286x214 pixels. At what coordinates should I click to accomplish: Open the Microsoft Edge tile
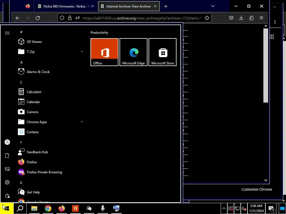pyautogui.click(x=134, y=52)
